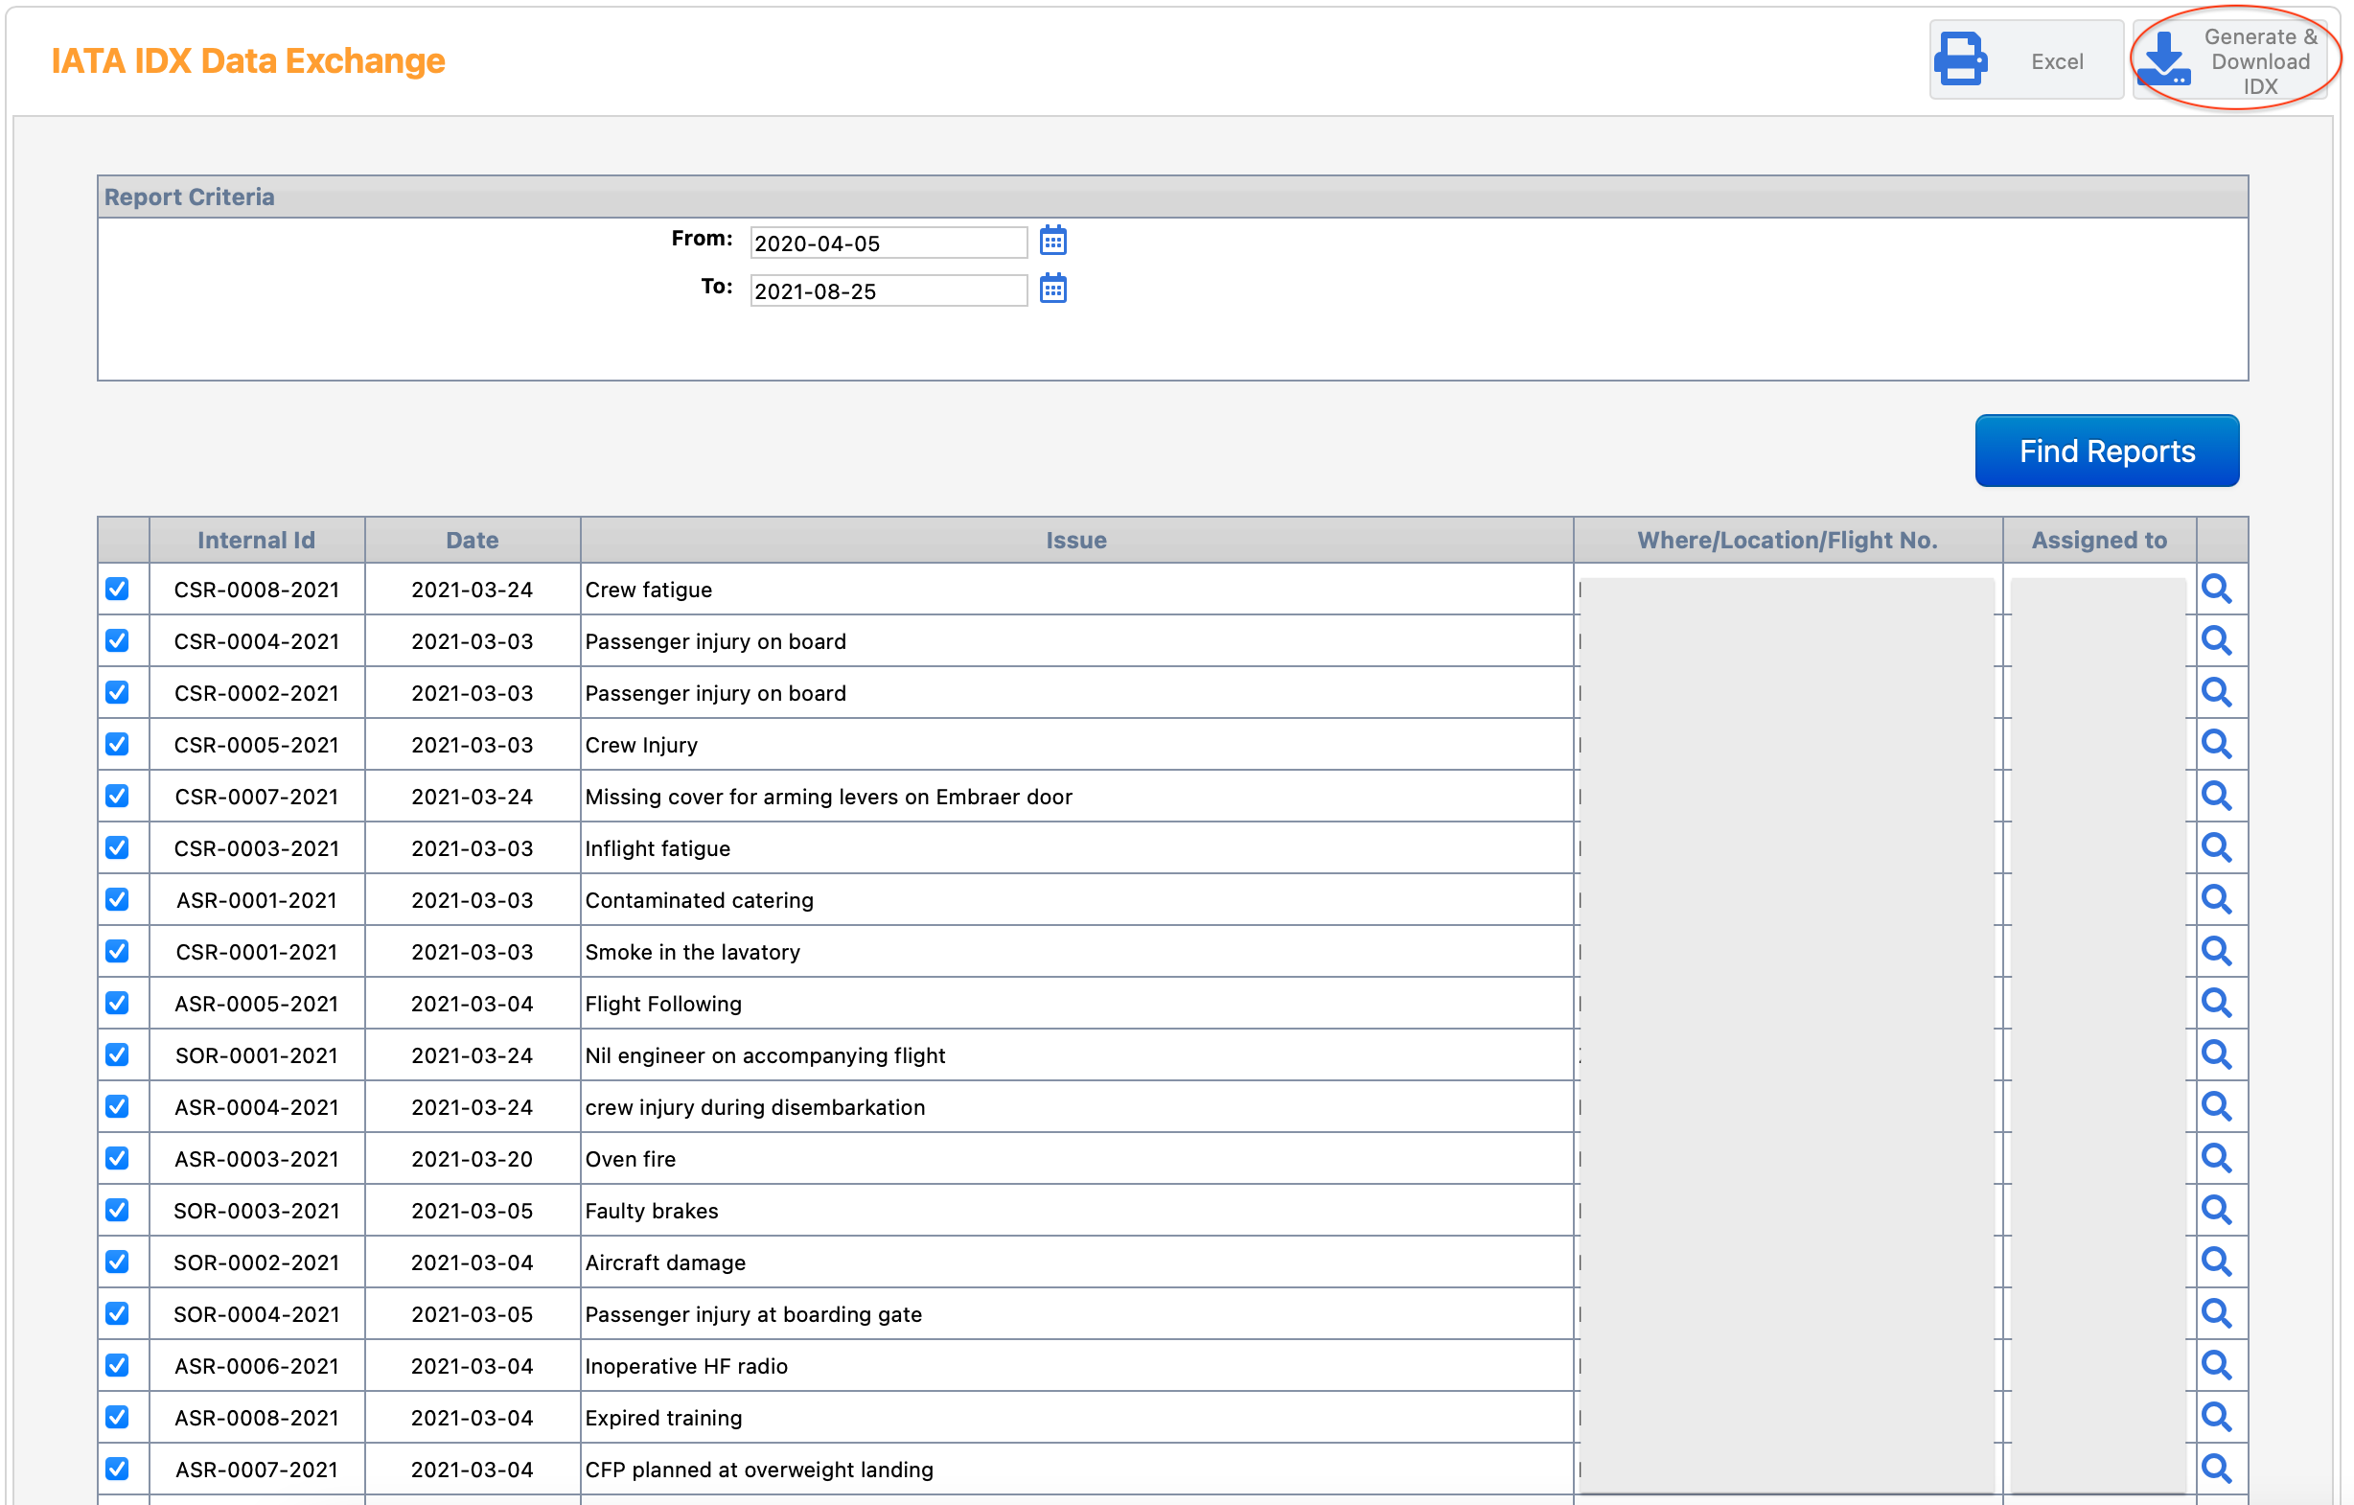Click 'Nil engineer on accompanying flight' text
The height and width of the screenshot is (1505, 2354).
click(765, 1056)
